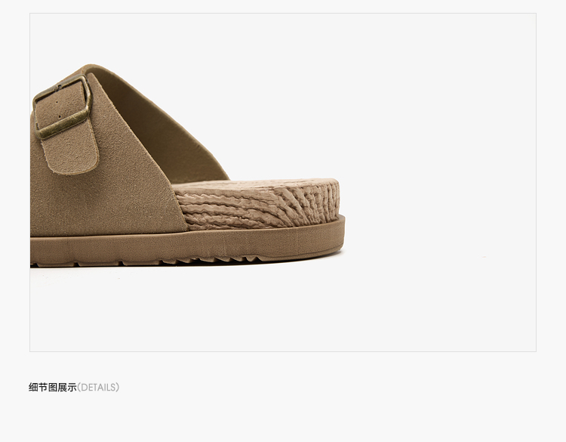Select the 细节图展示 heading text

coord(53,388)
